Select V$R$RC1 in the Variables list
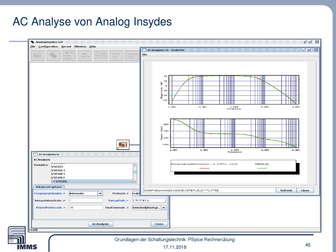 coord(92,170)
